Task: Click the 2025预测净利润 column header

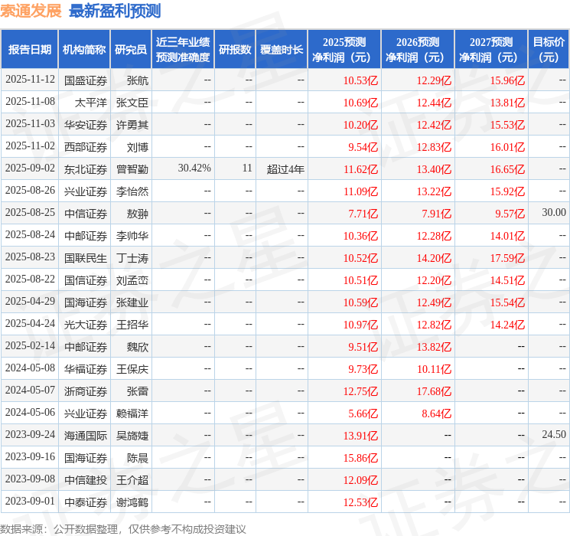Action: coord(344,50)
